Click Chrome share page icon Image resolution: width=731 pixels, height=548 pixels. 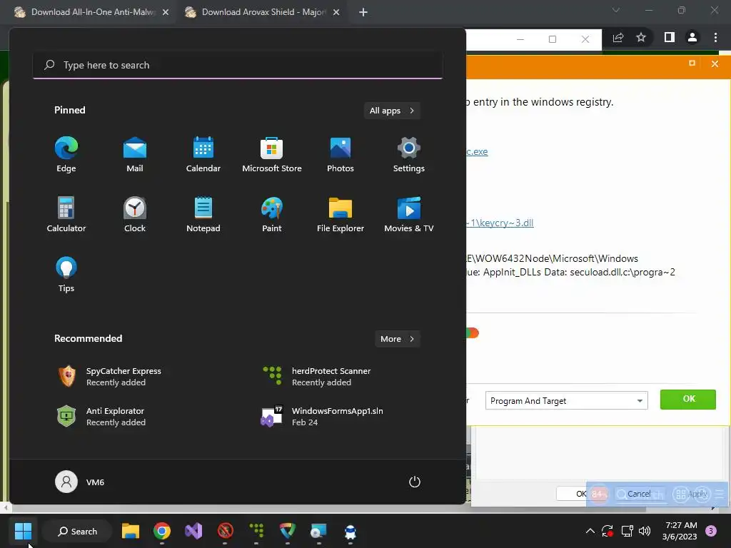(618, 38)
